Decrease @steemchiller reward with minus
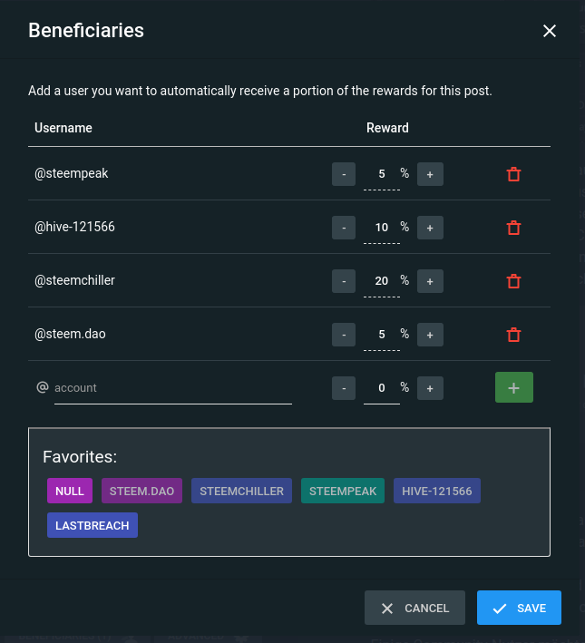The width and height of the screenshot is (585, 643). click(x=344, y=281)
